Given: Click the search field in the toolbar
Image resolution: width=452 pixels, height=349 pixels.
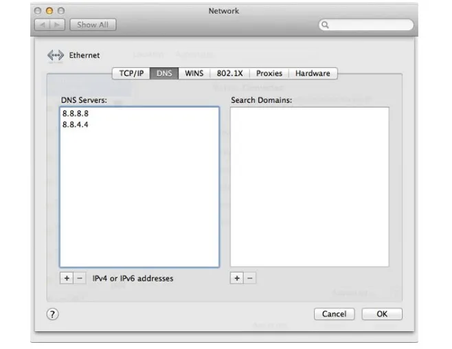Looking at the screenshot, I should (366, 25).
